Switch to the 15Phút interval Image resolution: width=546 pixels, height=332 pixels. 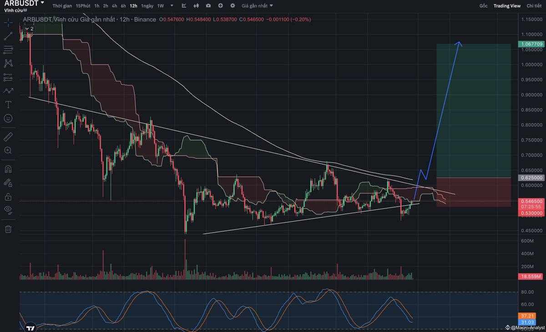coord(83,6)
